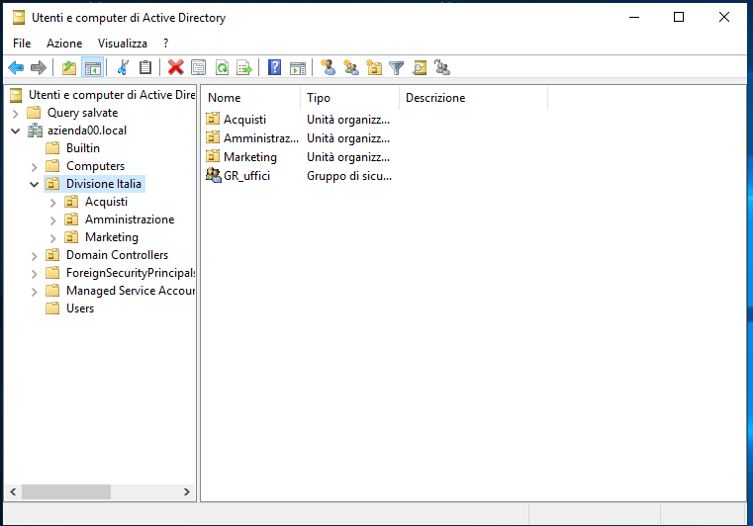Click the app icon in title bar
753x526 pixels.
pos(19,18)
